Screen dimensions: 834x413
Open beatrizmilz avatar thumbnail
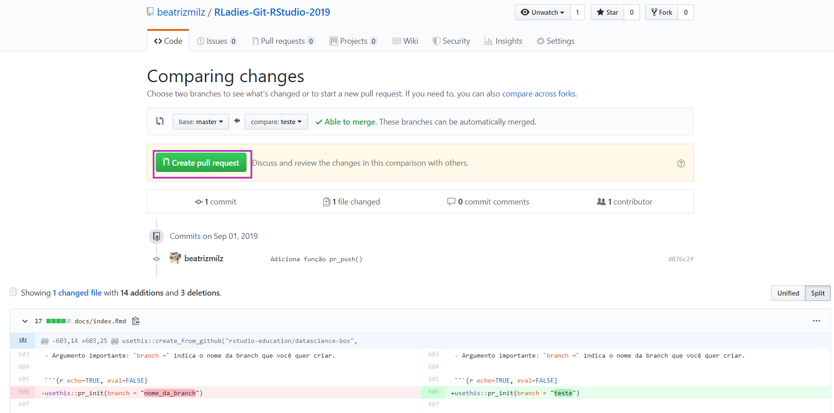(175, 258)
